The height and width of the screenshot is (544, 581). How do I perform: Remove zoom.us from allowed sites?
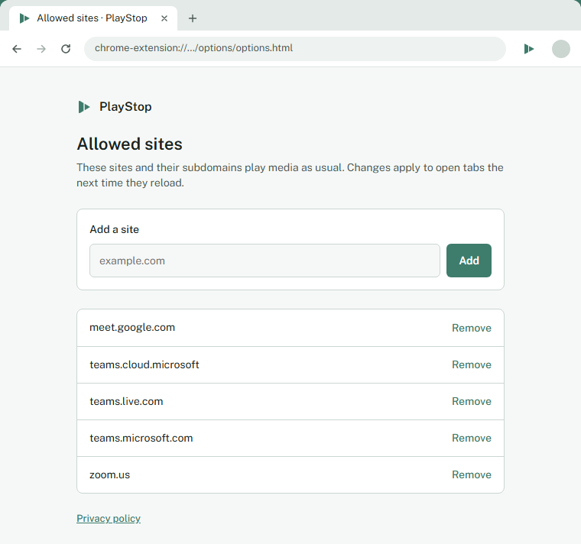point(472,474)
